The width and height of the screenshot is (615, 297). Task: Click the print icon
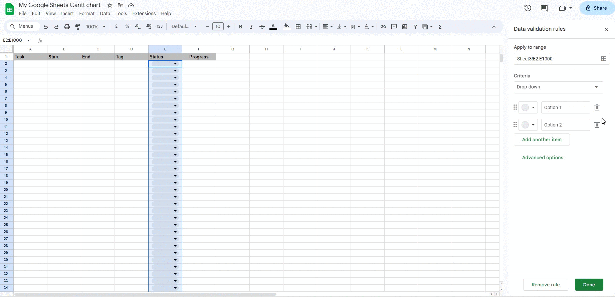point(67,27)
